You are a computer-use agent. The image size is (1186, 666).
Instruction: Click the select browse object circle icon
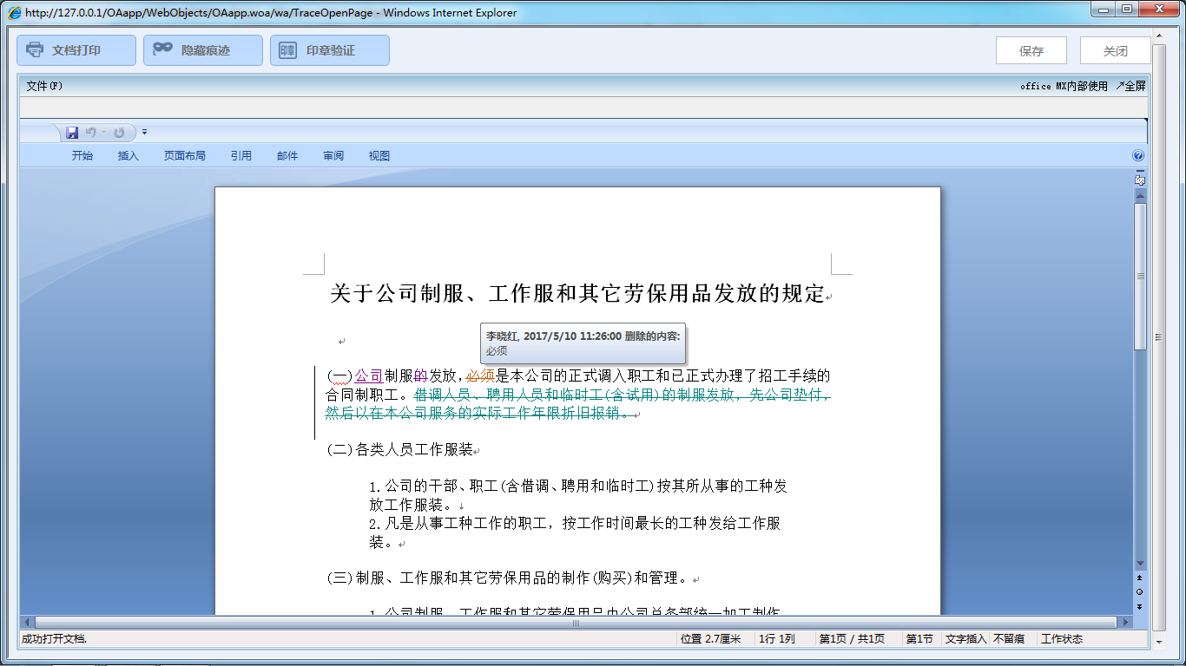coord(1139,591)
